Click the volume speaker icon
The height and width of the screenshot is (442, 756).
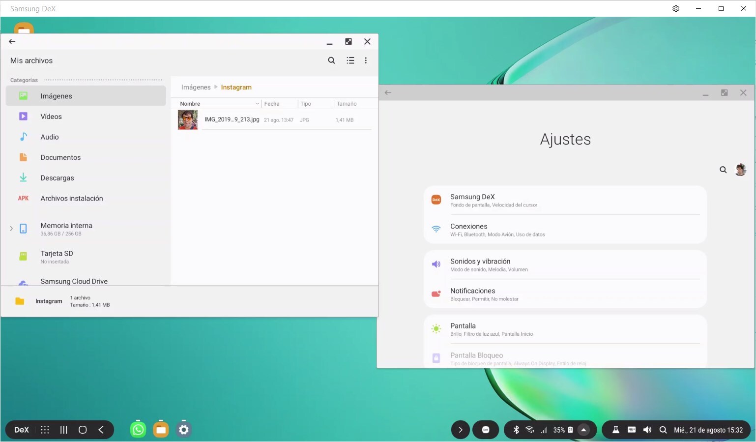[647, 430]
